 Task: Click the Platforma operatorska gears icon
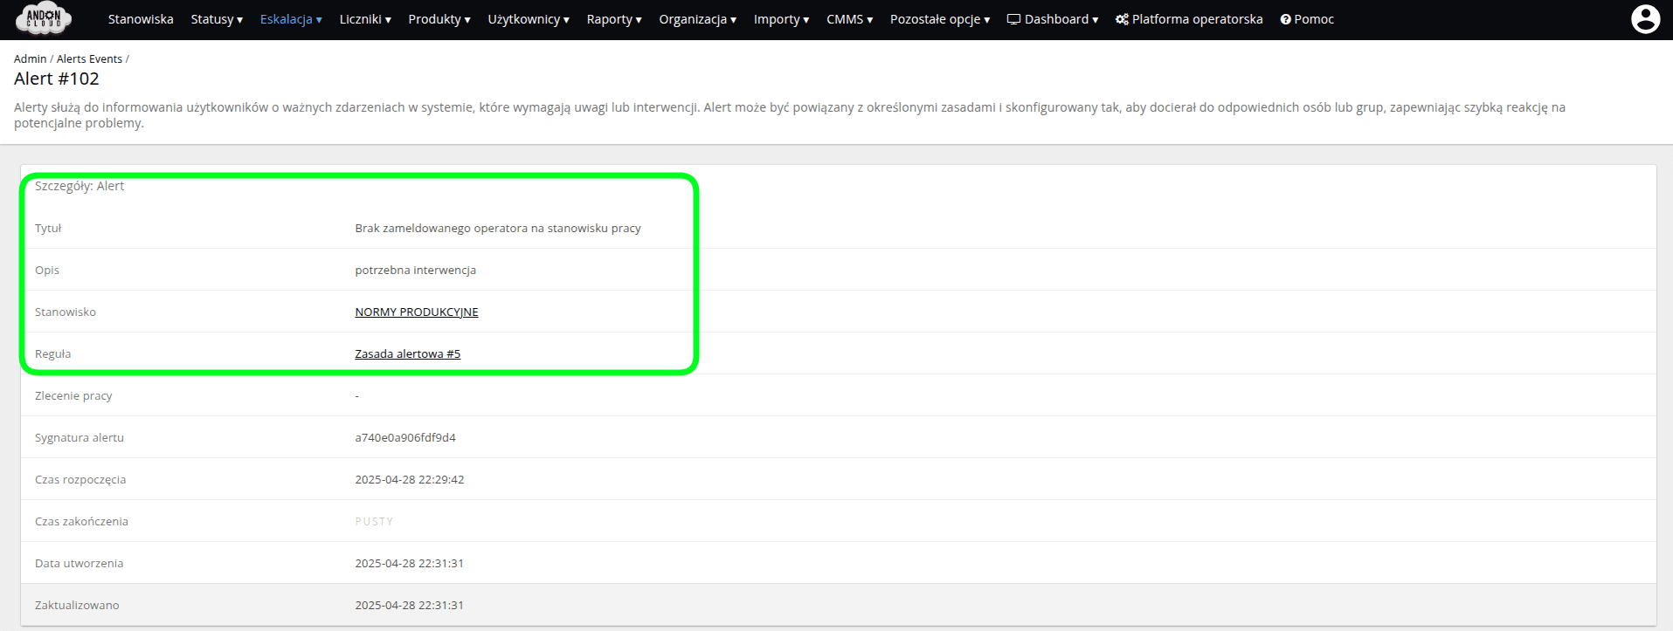tap(1122, 19)
